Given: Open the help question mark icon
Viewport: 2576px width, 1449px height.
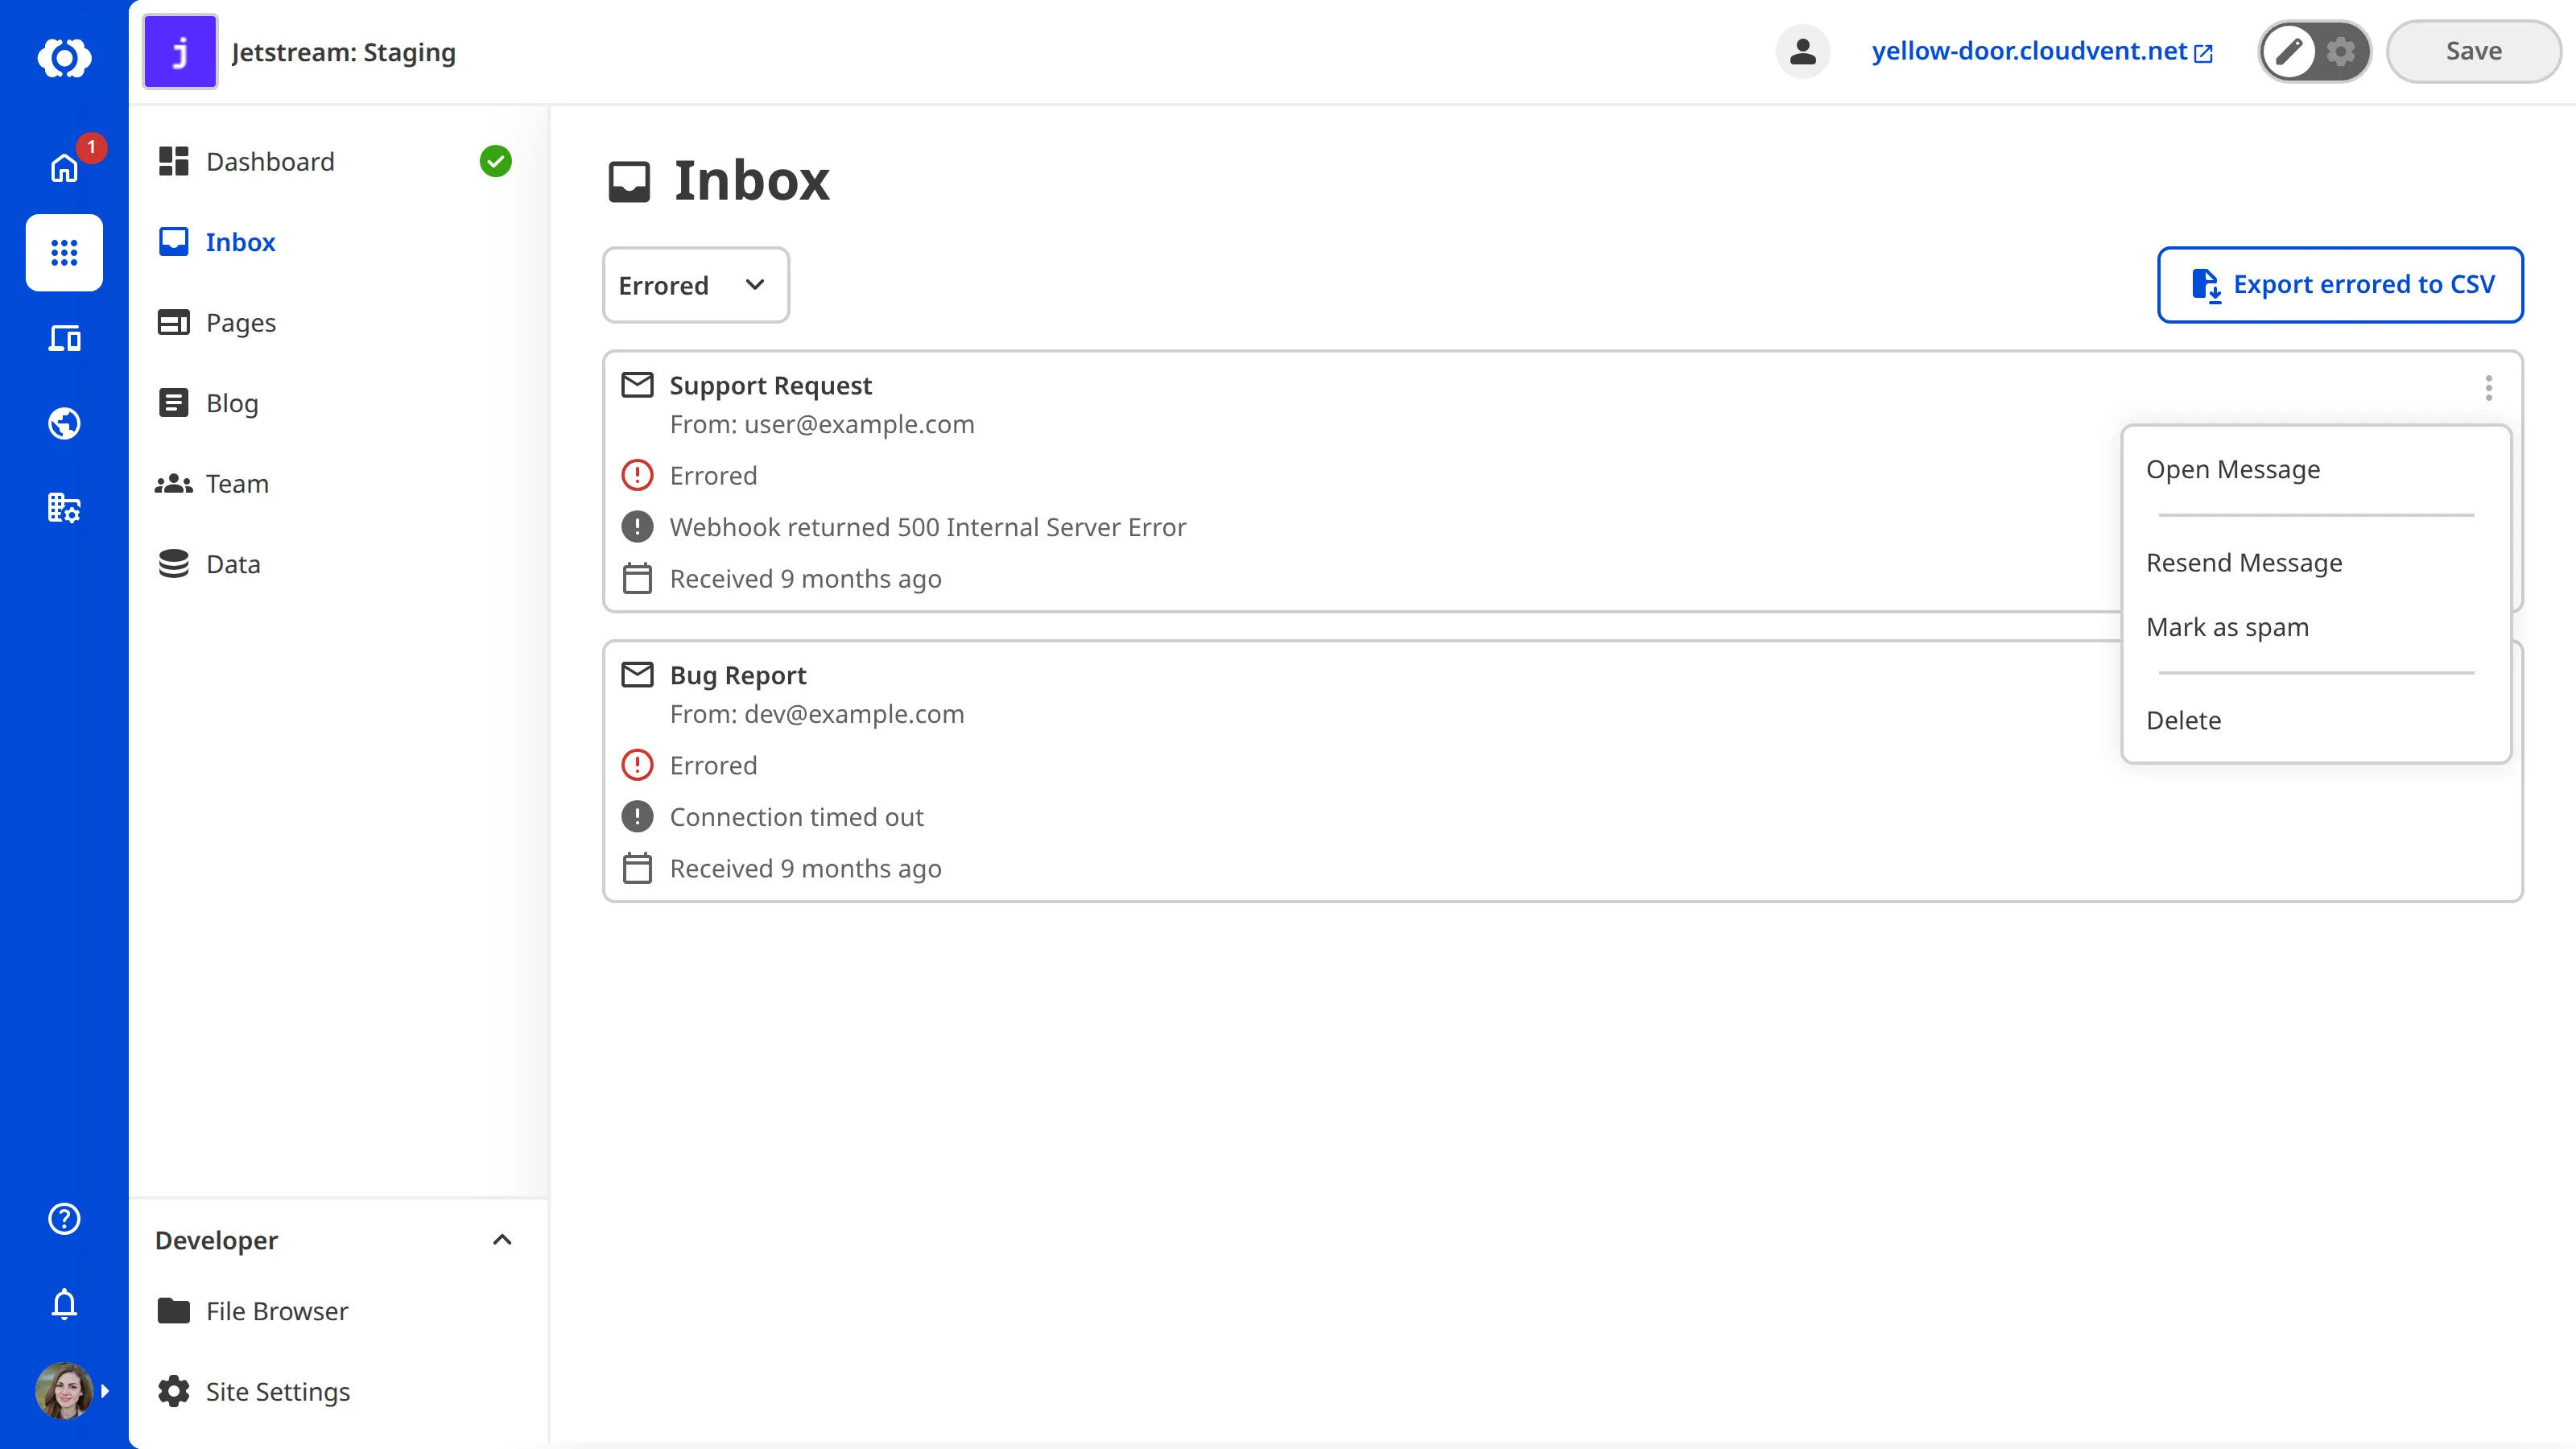Looking at the screenshot, I should pos(64,1218).
